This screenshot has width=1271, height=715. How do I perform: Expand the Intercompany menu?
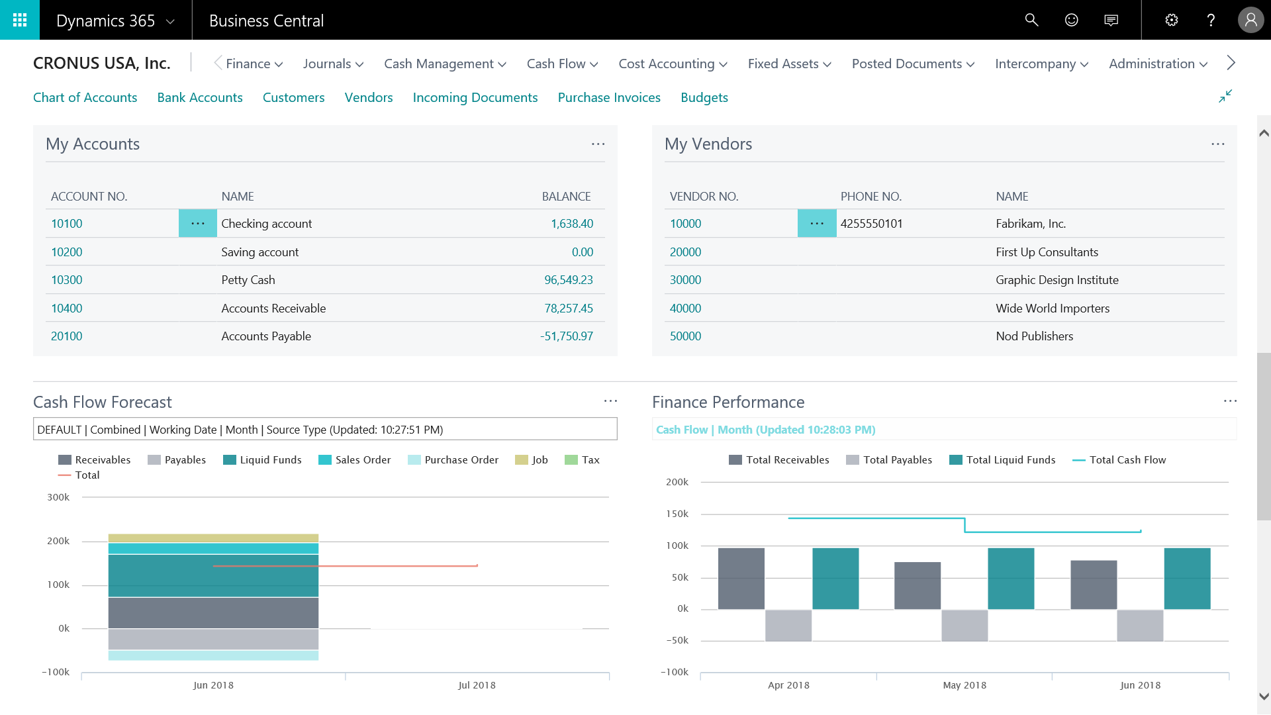tap(1042, 64)
